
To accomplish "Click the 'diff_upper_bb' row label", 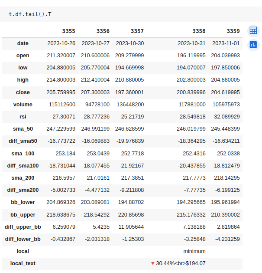I will click(x=23, y=227).
